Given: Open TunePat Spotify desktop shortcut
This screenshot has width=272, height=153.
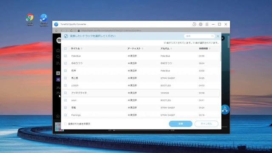Looking at the screenshot, I should pos(43,20).
